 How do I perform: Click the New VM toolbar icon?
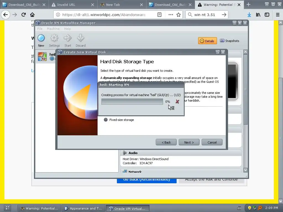[x=41, y=38]
